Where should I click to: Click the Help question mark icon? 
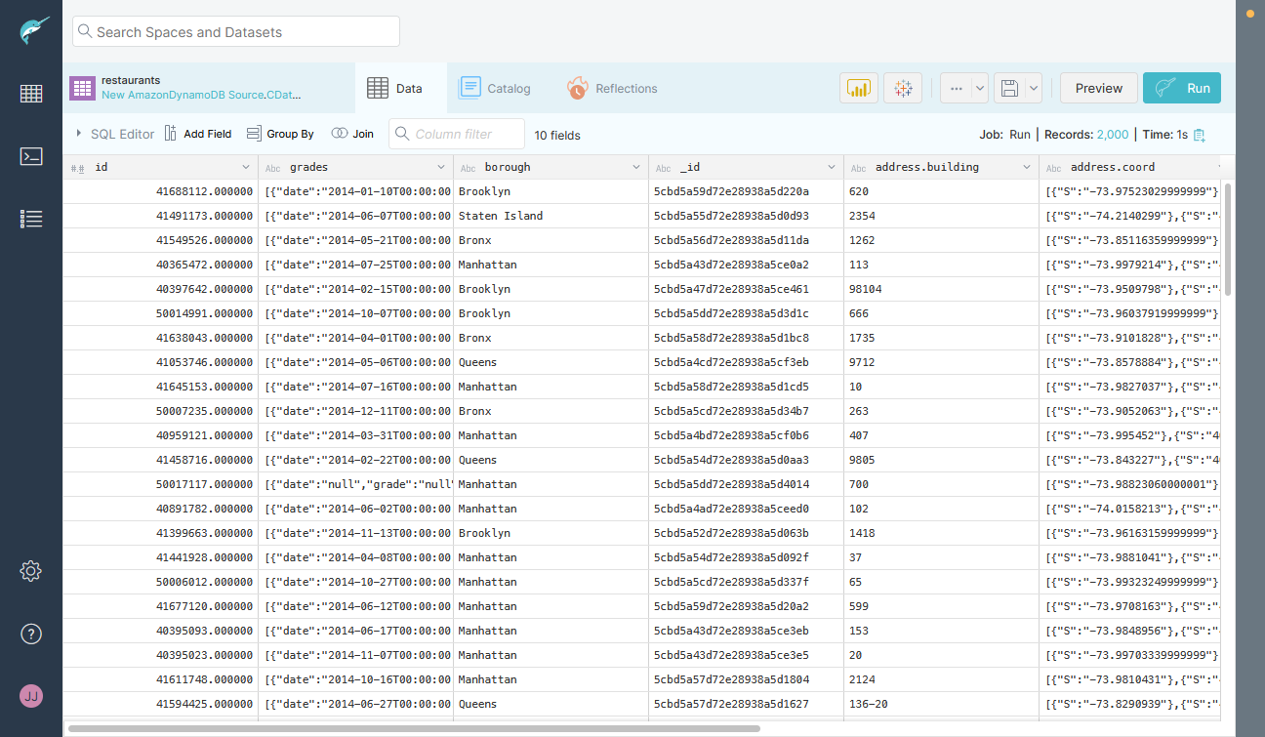pyautogui.click(x=31, y=634)
